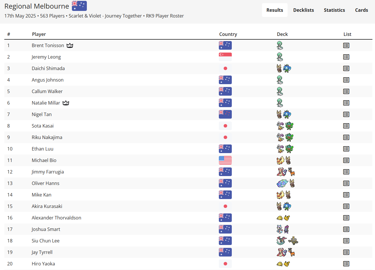Open the Statistics tab
Image resolution: width=375 pixels, height=270 pixels.
(x=334, y=10)
